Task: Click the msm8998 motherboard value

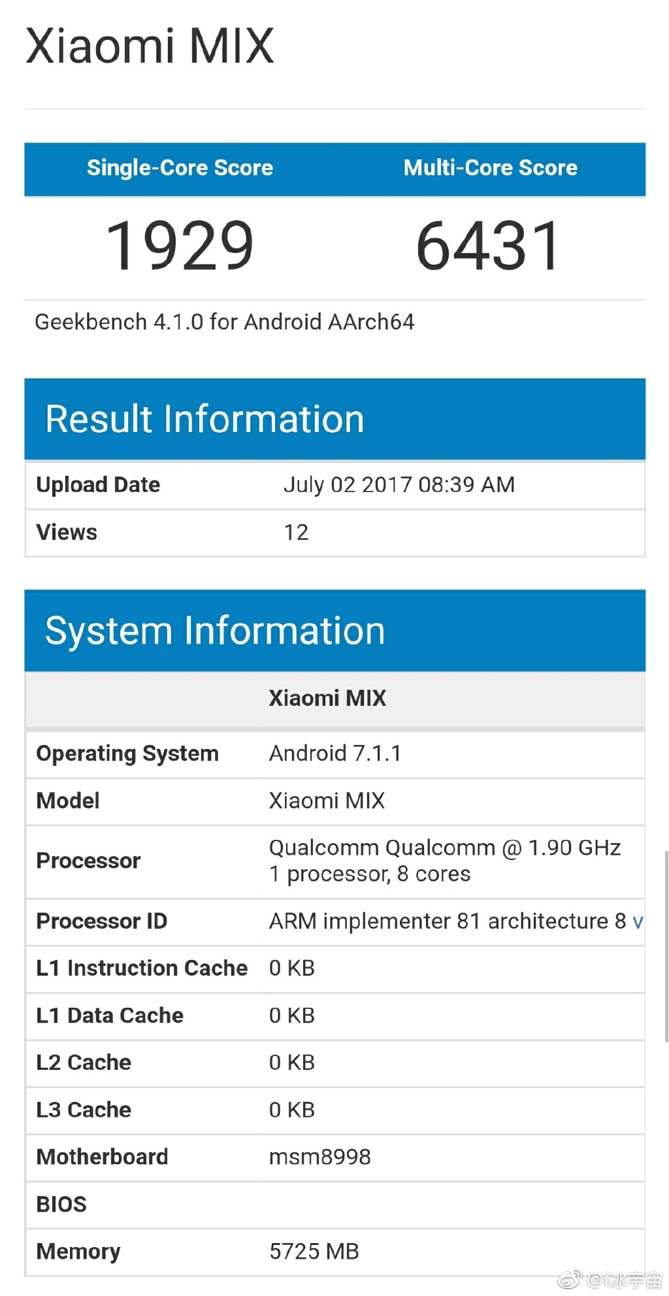Action: (320, 1157)
